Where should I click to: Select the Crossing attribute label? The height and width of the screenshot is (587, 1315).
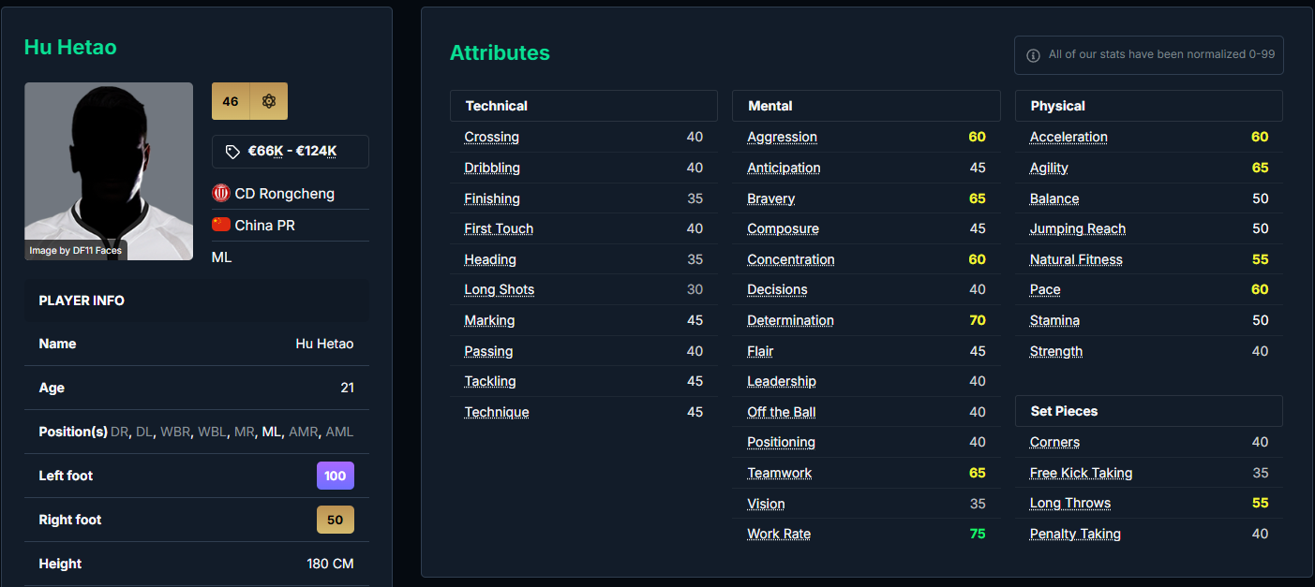(x=491, y=137)
